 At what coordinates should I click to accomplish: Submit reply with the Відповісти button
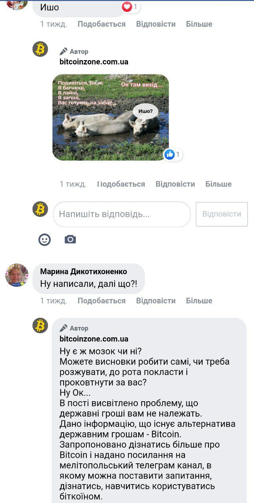pyautogui.click(x=222, y=214)
